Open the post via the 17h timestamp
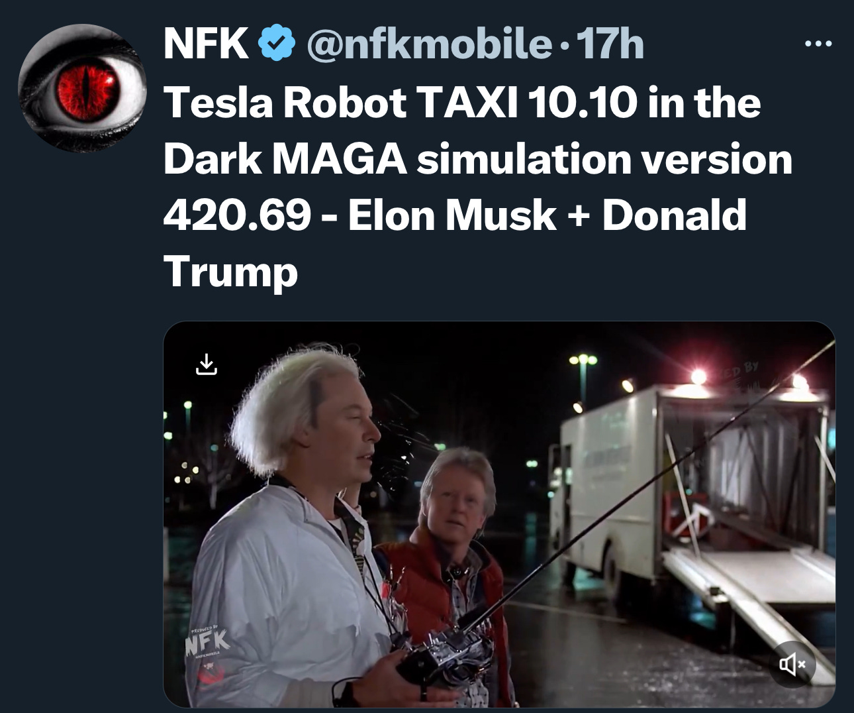 pyautogui.click(x=610, y=44)
